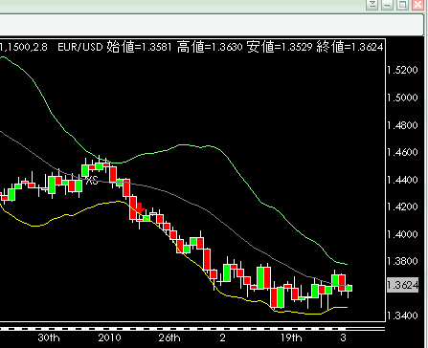This screenshot has height=348, width=428.
Task: Click the highlighted 1.3624 current price tag
Action: [x=402, y=285]
